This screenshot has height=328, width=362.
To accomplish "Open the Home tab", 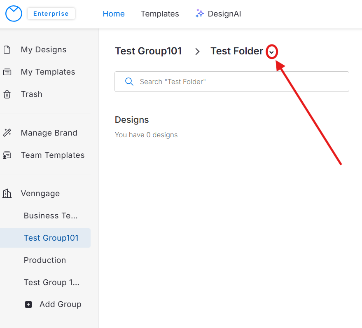I will coord(114,14).
